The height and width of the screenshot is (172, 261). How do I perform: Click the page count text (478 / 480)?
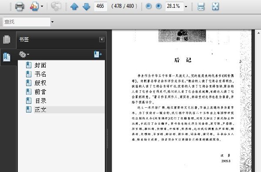(124, 7)
